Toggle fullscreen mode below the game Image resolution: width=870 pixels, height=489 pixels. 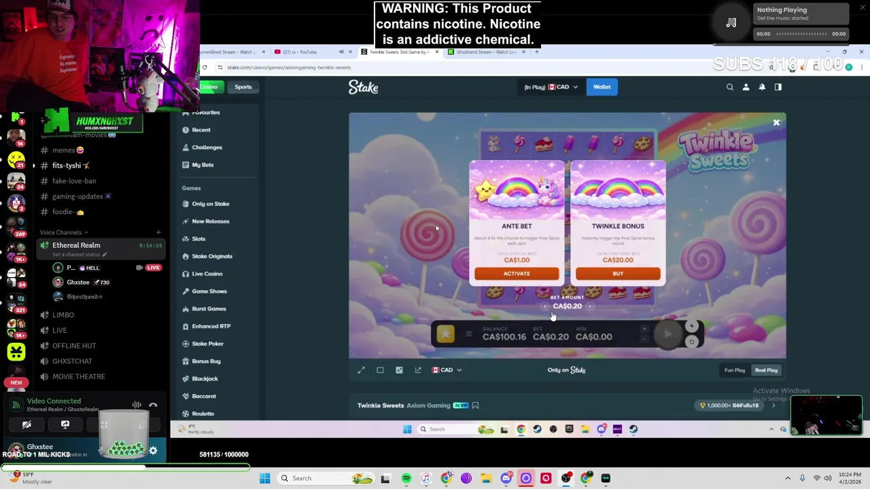(362, 370)
